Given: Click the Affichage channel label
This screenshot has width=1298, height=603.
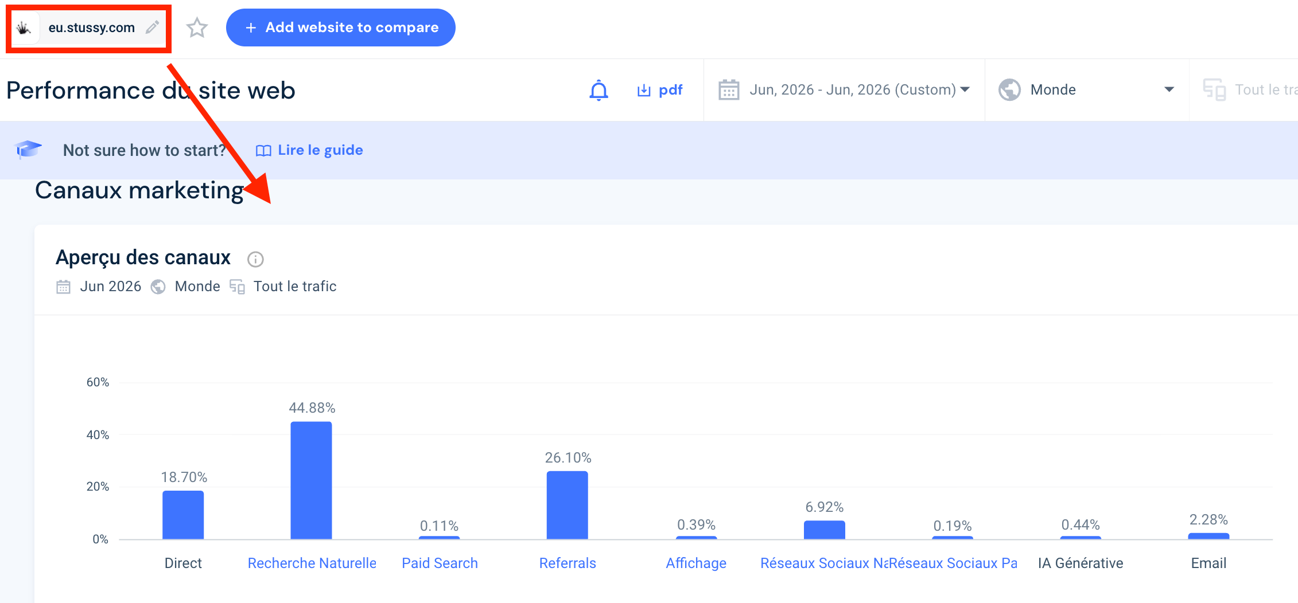Looking at the screenshot, I should click(696, 563).
